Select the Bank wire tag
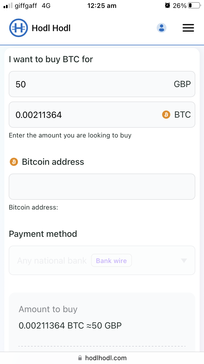The width and height of the screenshot is (204, 364). click(x=111, y=261)
